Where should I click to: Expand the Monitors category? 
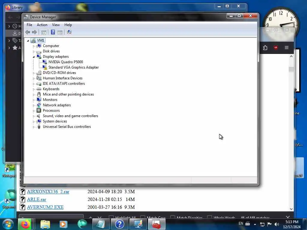[34, 100]
